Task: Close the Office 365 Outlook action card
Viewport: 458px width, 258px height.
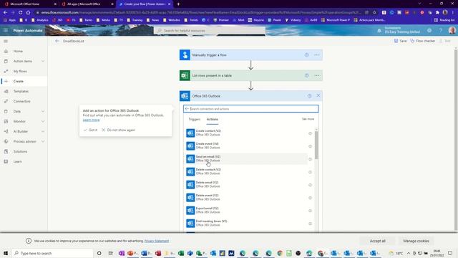Action: [318, 95]
